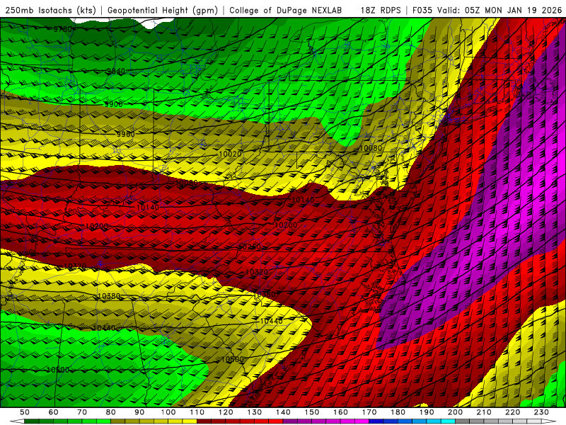Click the 9960 height contour label

125,135
